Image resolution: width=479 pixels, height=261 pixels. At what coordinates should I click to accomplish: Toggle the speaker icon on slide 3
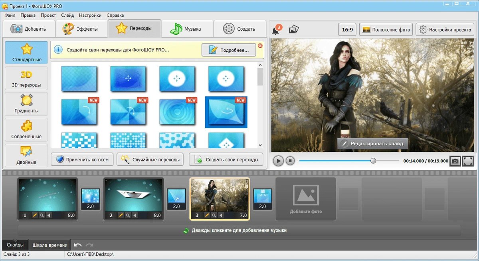coord(221,215)
